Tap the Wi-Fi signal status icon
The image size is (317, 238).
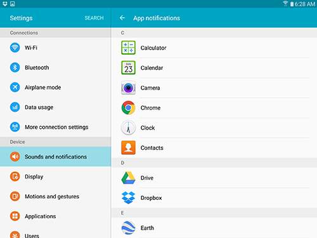285,4
